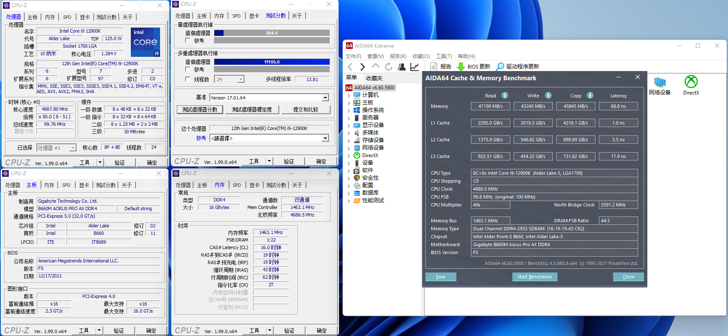
Task: Click the multi-thread 11105.0 score bar
Action: [x=272, y=62]
